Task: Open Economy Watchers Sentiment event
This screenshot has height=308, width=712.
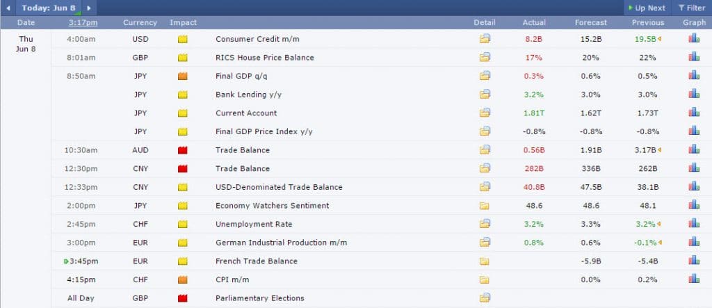Action: click(x=272, y=206)
